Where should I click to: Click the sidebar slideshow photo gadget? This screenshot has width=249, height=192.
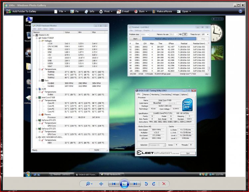pyautogui.click(x=217, y=53)
